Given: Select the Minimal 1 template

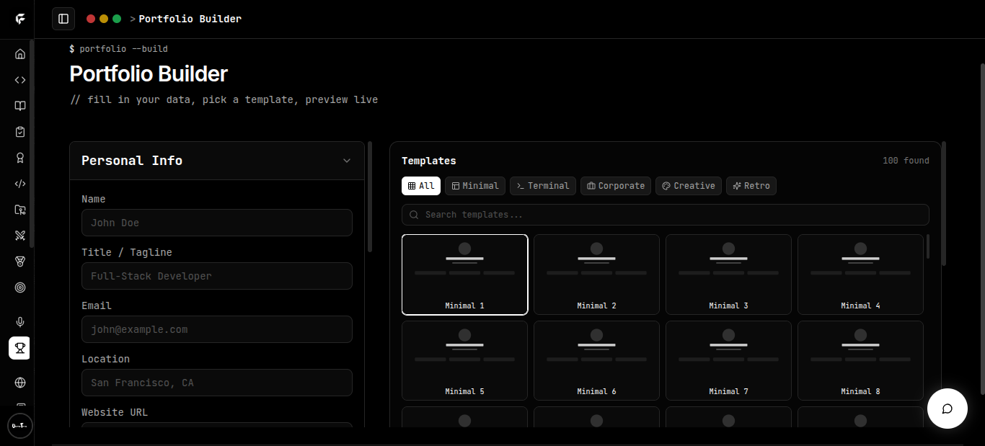Looking at the screenshot, I should coord(464,275).
